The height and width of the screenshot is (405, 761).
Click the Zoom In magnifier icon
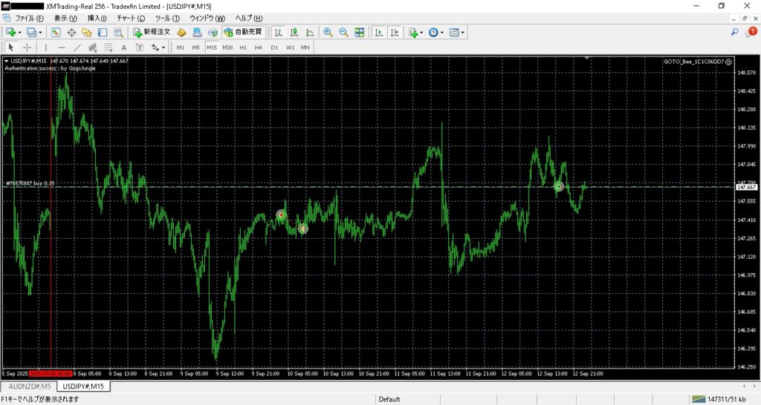[x=328, y=32]
